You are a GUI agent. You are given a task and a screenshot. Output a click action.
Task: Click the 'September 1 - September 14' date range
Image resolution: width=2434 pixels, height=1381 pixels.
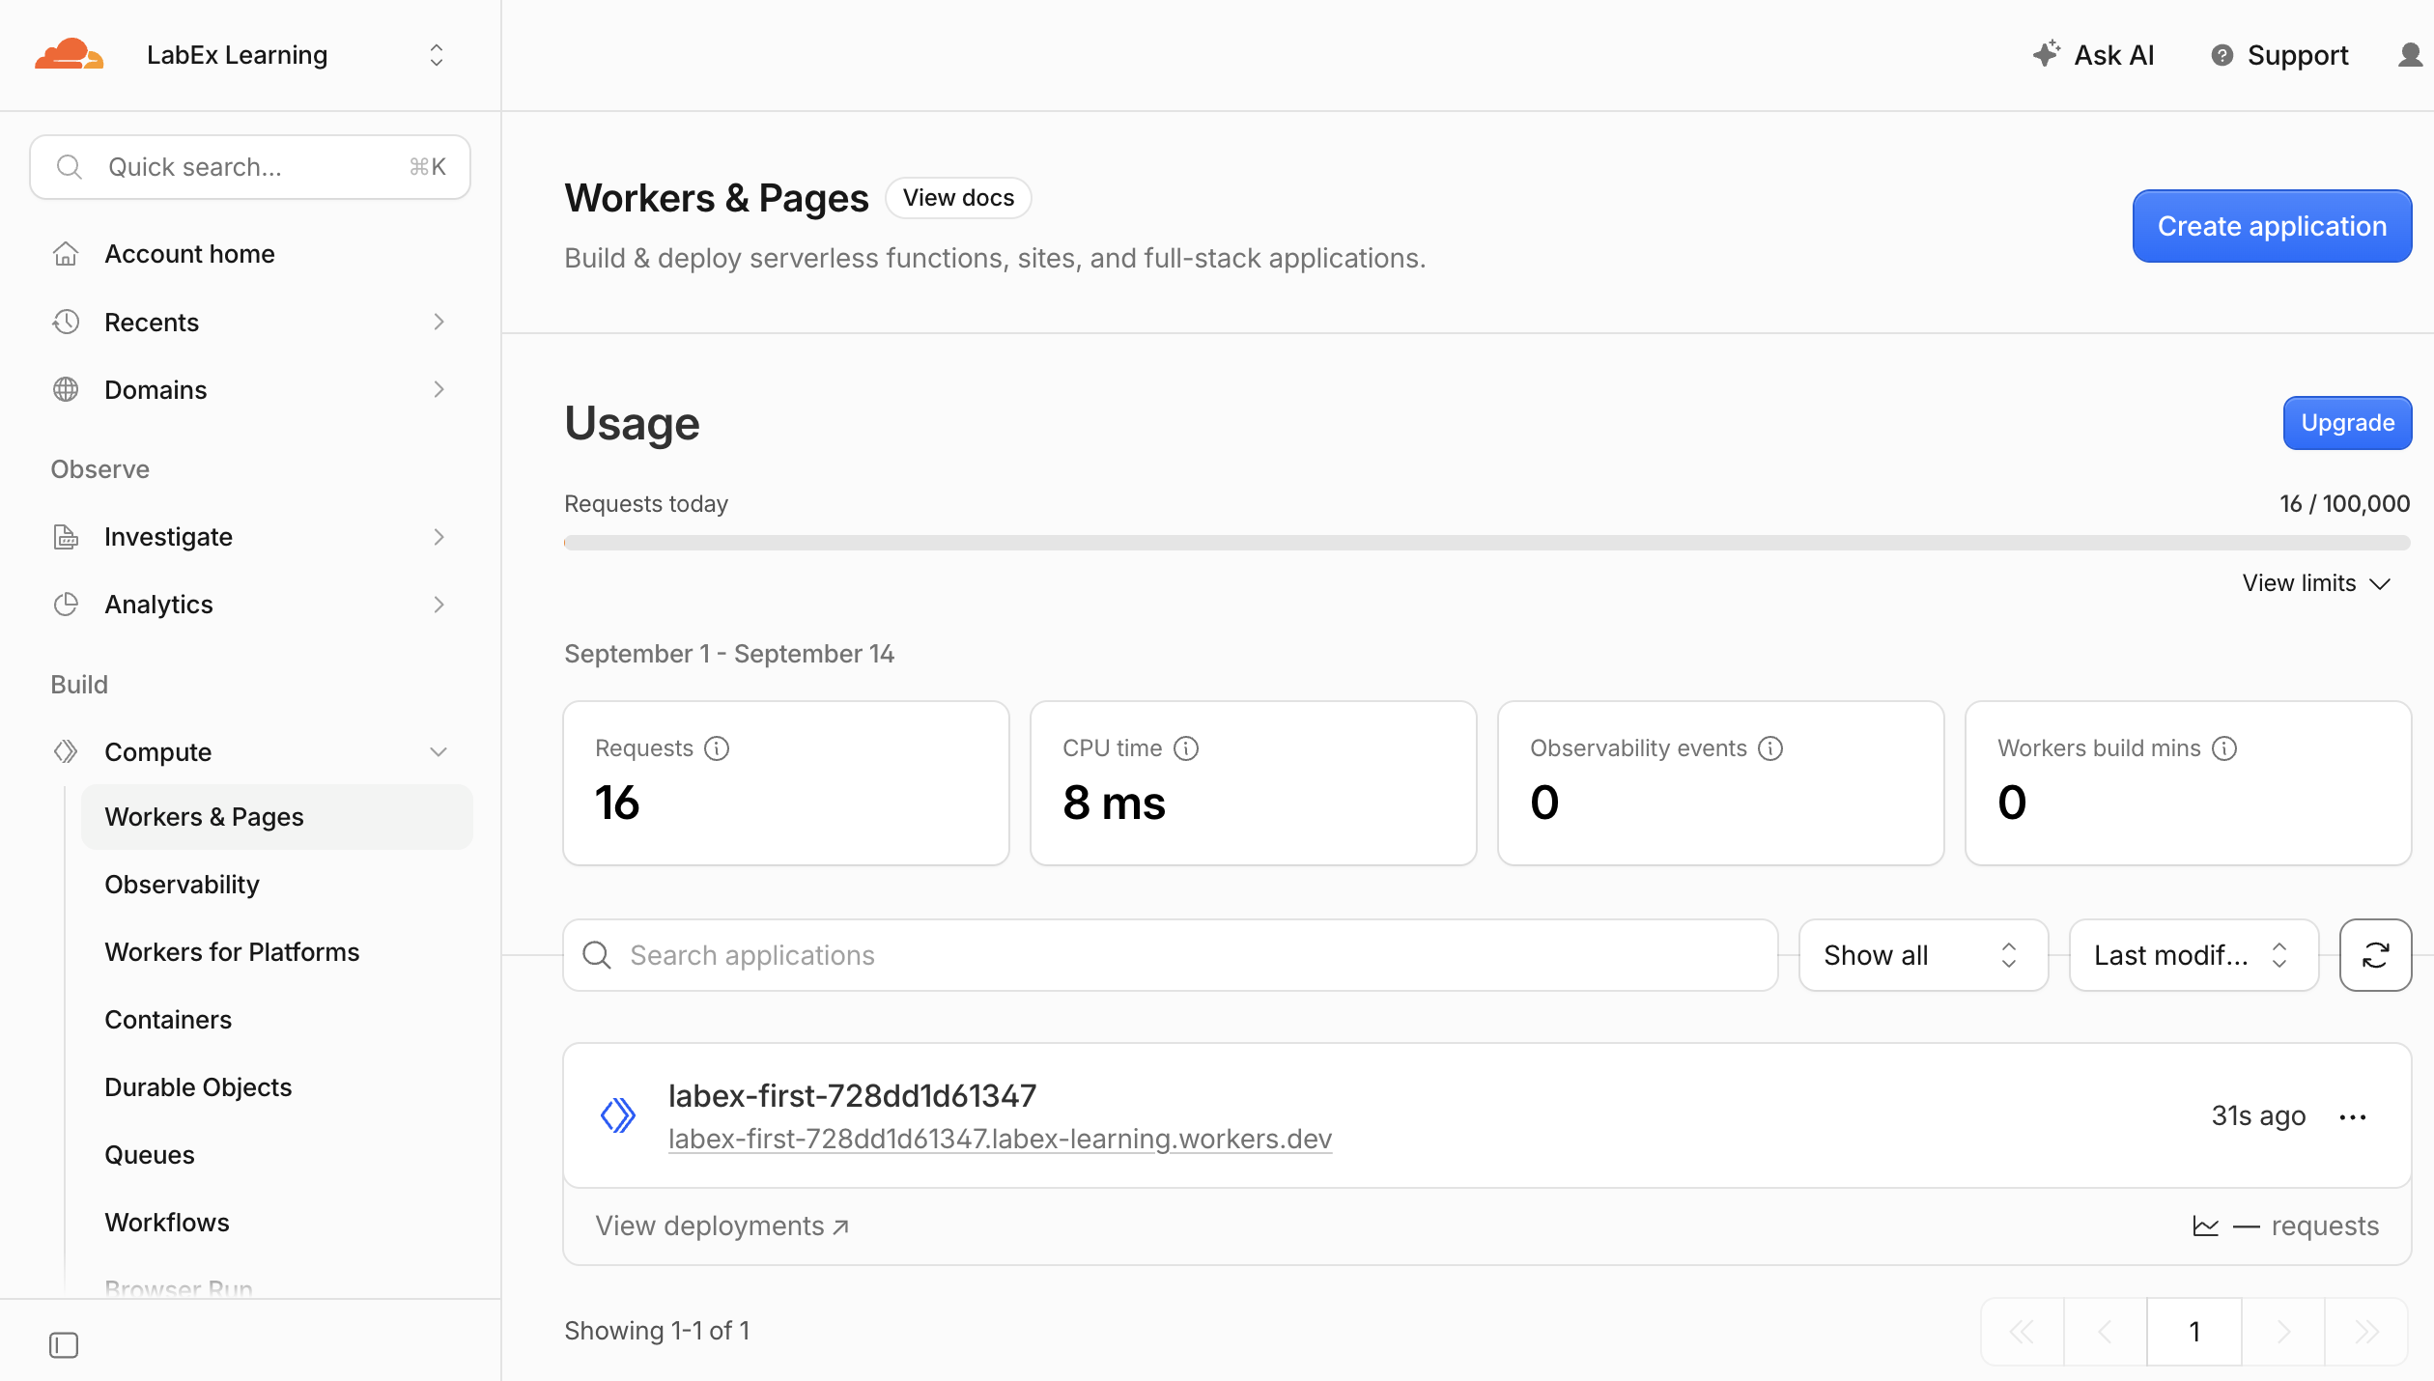(x=729, y=654)
